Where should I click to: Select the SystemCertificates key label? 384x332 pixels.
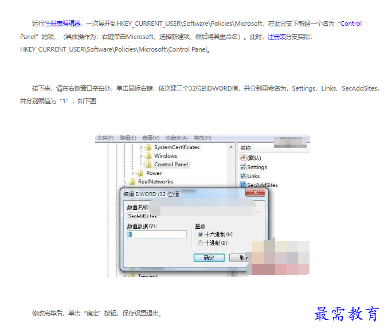(x=177, y=147)
